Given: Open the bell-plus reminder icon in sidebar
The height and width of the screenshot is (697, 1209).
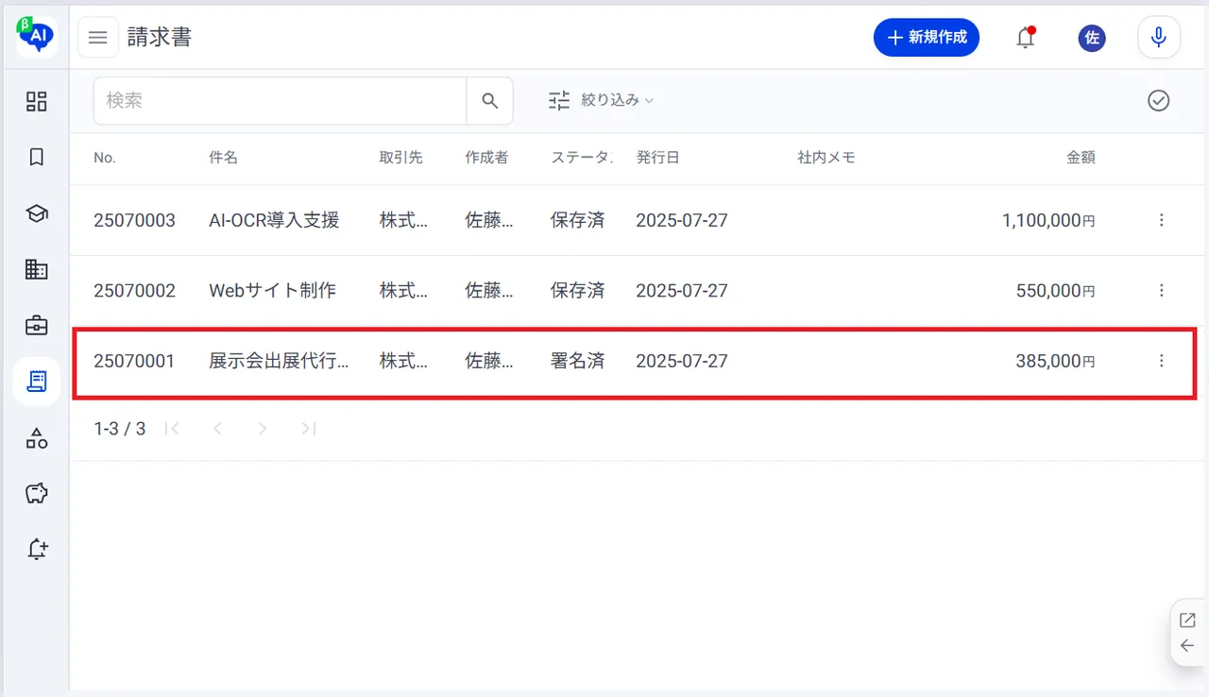Looking at the screenshot, I should click(36, 549).
